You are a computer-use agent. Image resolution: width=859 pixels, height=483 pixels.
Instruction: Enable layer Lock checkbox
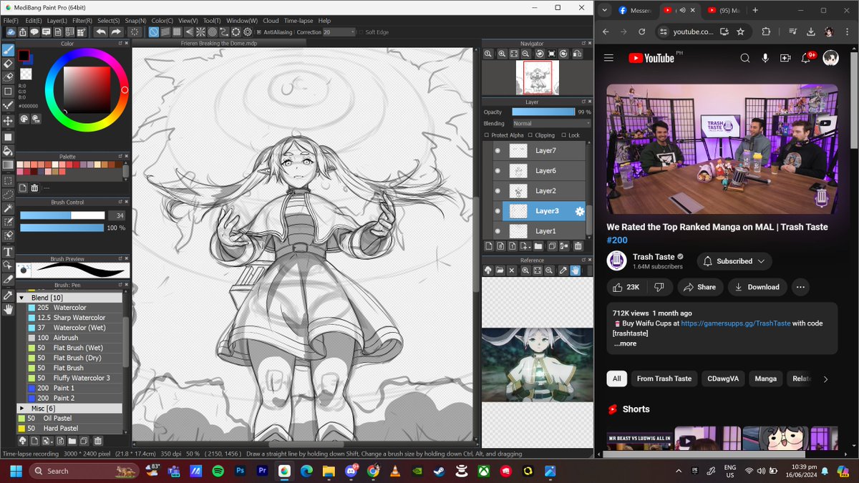[x=564, y=135]
